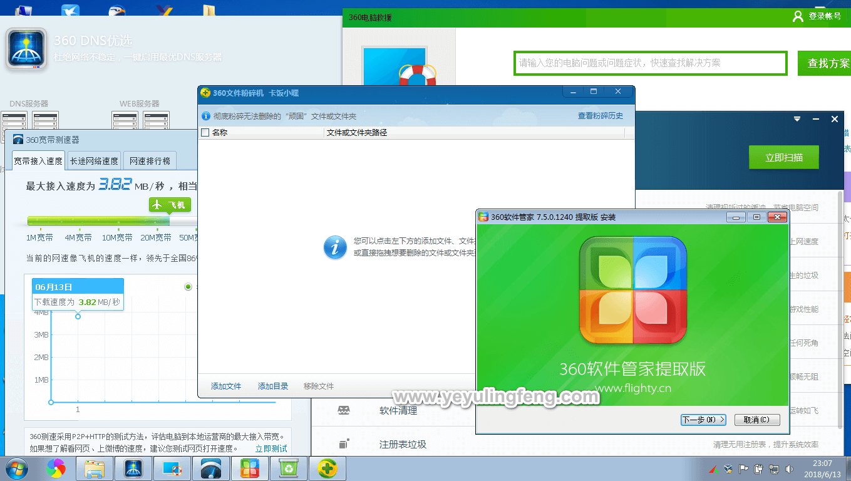
Task: Click the problem description search field in 360电脑救援
Action: point(650,63)
